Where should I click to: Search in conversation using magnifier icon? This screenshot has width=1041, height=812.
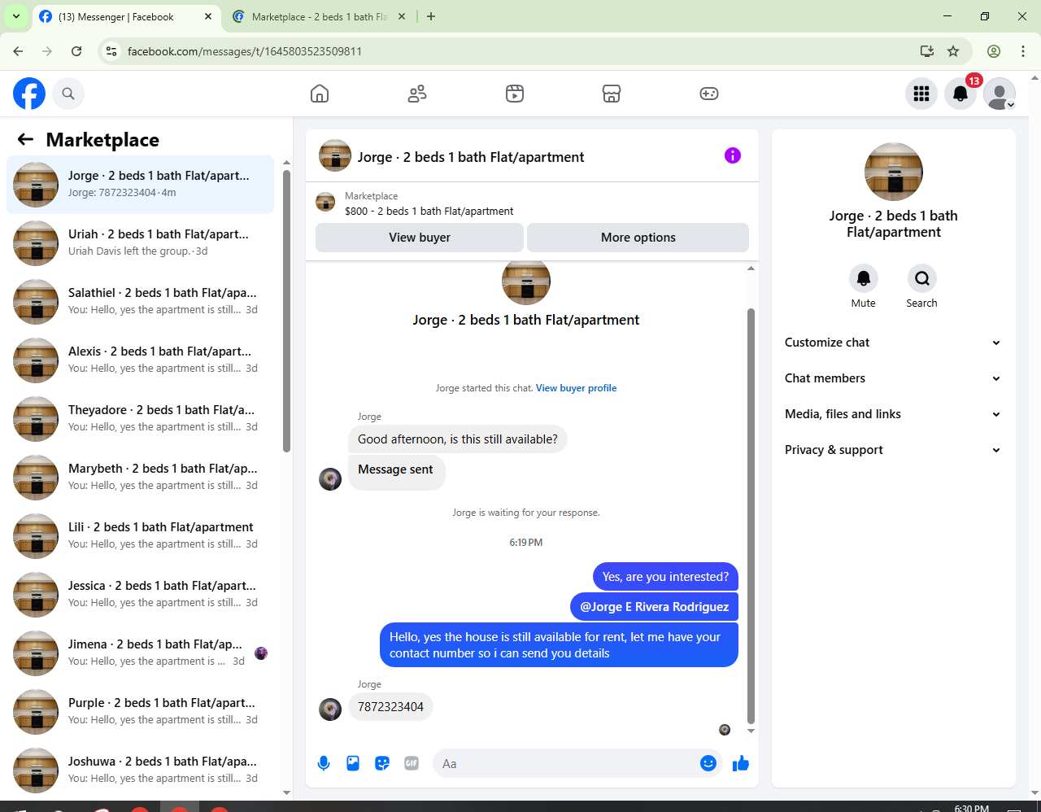tap(922, 278)
